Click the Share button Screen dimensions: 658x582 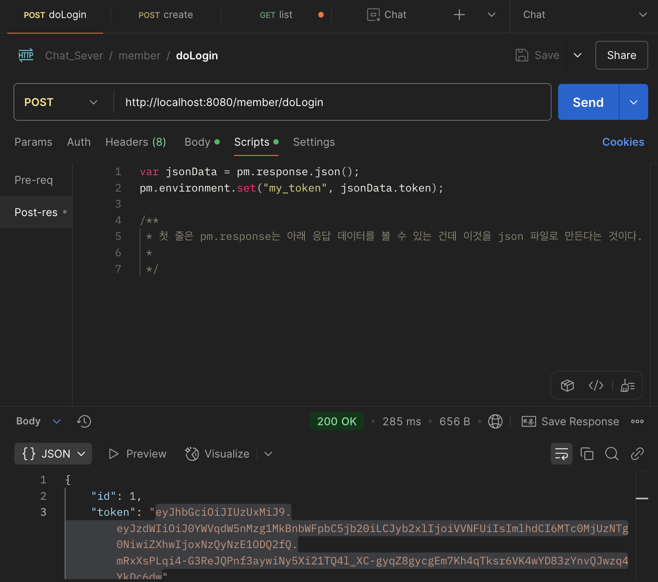pyautogui.click(x=622, y=55)
